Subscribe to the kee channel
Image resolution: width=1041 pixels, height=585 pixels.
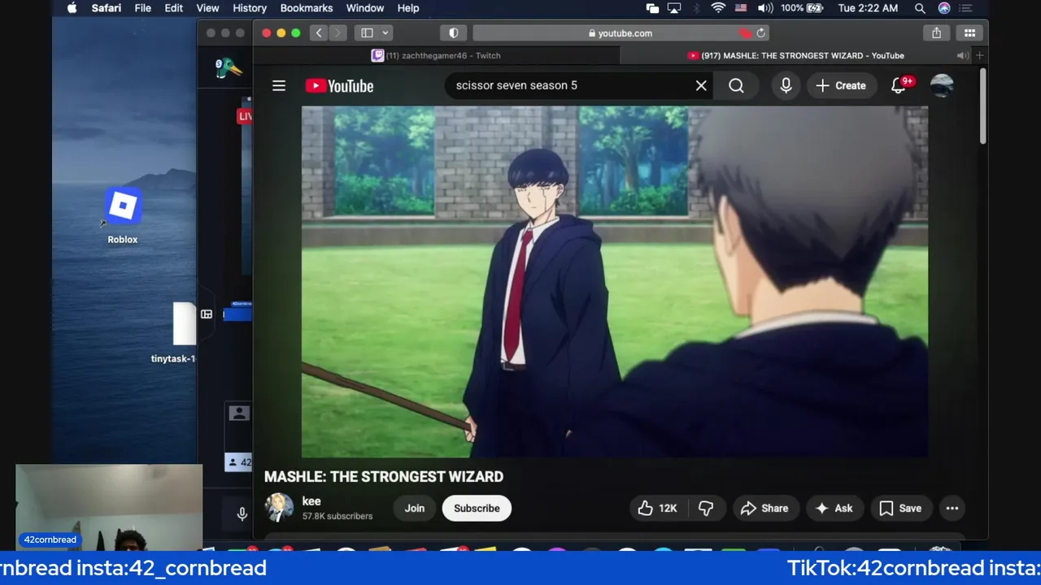[x=477, y=508]
